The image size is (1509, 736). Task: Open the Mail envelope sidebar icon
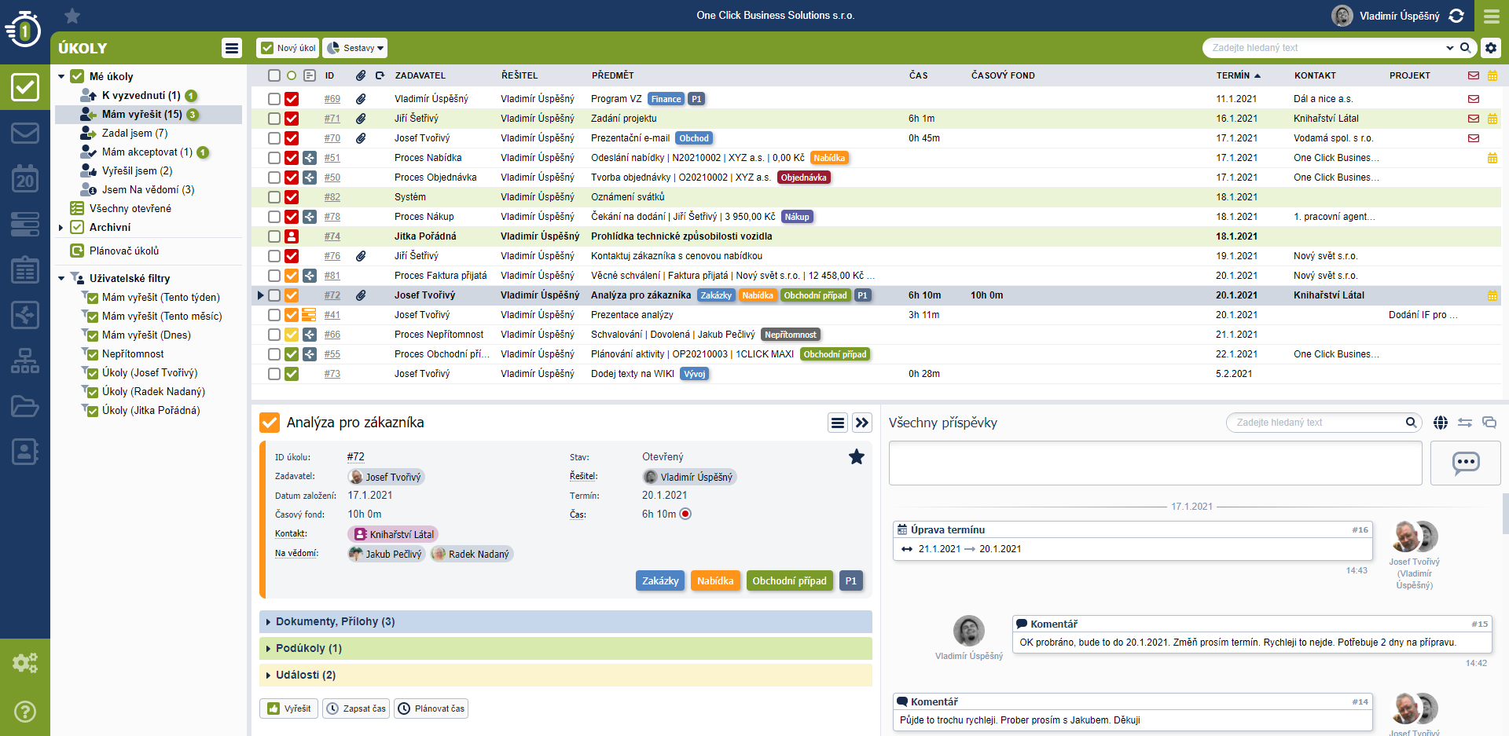(x=25, y=133)
